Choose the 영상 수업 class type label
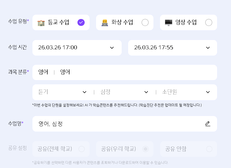Viewport: 231px width, 168px height. 186,23
